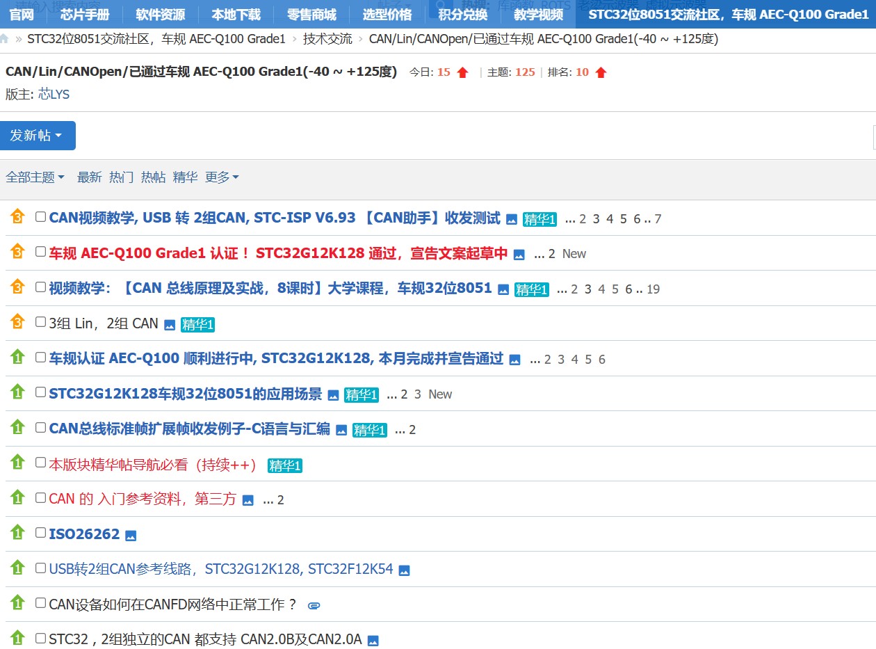Viewport: 876px width, 649px height.
Task: Open 官网 in top navigation
Action: click(x=22, y=14)
